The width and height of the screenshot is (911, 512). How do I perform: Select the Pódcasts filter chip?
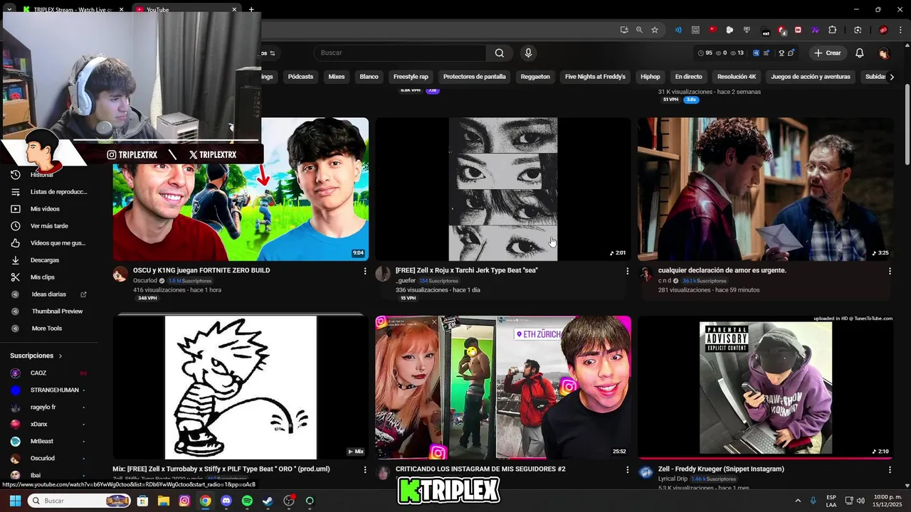tap(300, 77)
